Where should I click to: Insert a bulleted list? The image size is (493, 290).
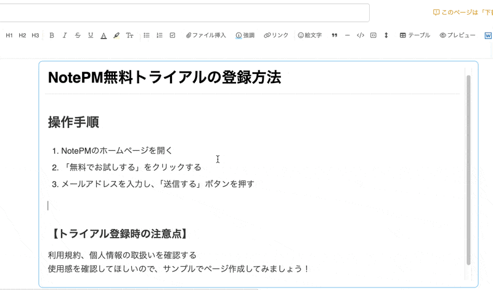(x=147, y=35)
